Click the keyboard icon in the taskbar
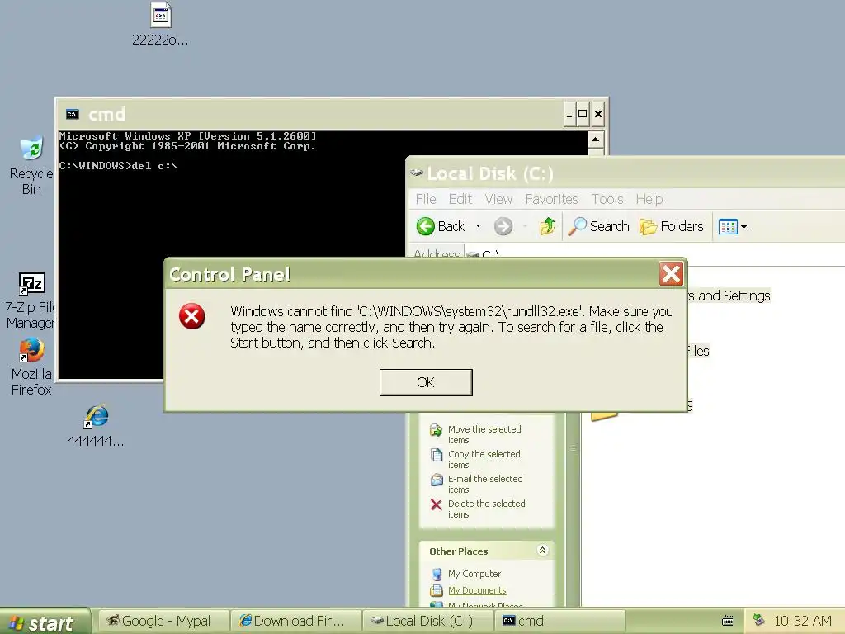845x634 pixels. (x=728, y=621)
